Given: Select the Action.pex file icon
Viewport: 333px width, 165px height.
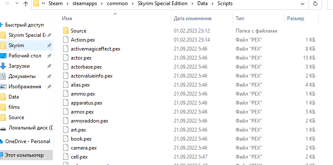Looking at the screenshot, I should click(x=66, y=40).
